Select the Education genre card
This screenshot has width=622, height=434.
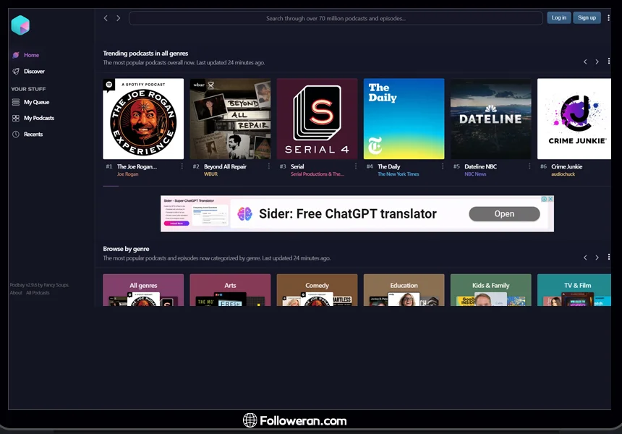pyautogui.click(x=404, y=290)
